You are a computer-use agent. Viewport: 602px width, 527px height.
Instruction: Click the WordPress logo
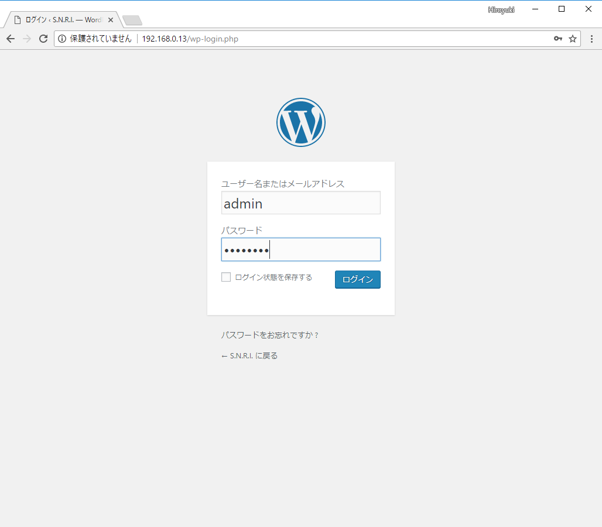pyautogui.click(x=301, y=122)
